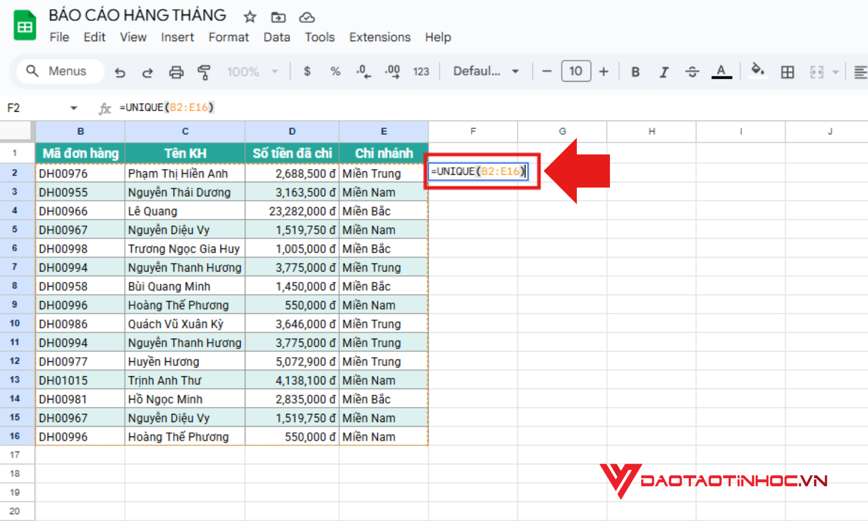Increase font size with plus button
The image size is (868, 521).
[x=604, y=71]
